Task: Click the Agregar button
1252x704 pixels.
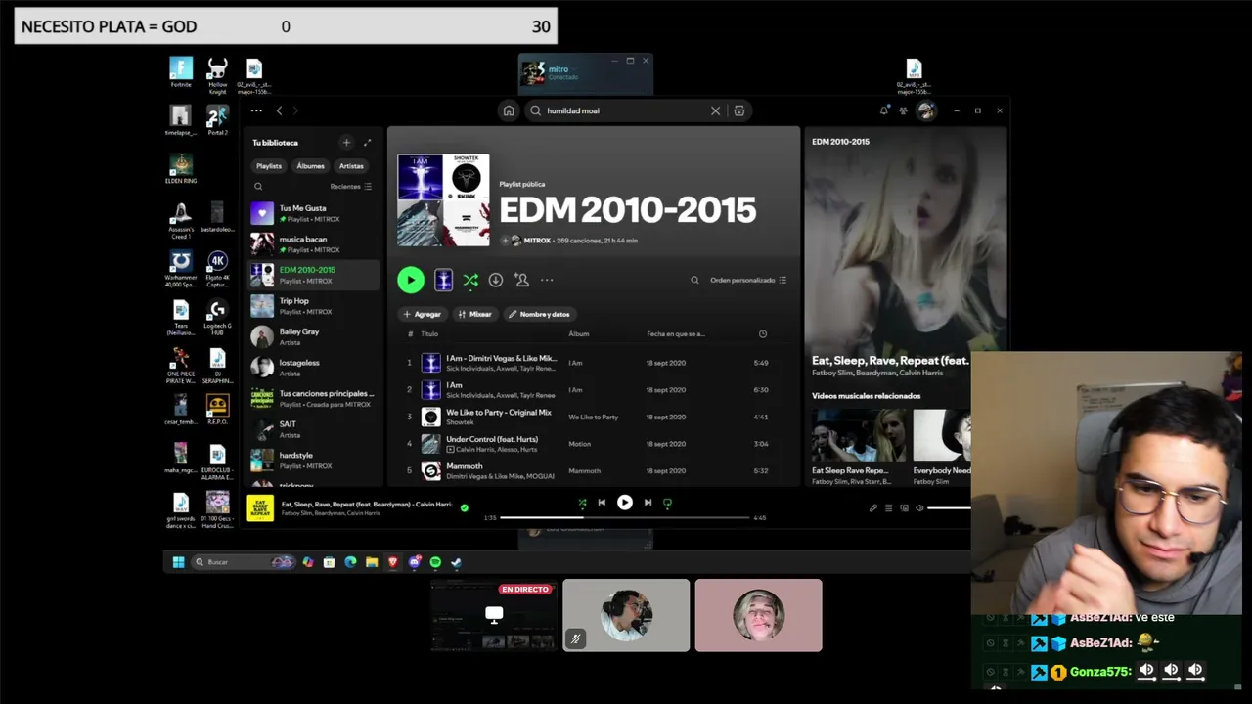Action: tap(422, 314)
